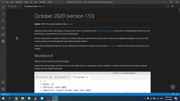Open the Explorer view in activity bar

tap(3, 7)
